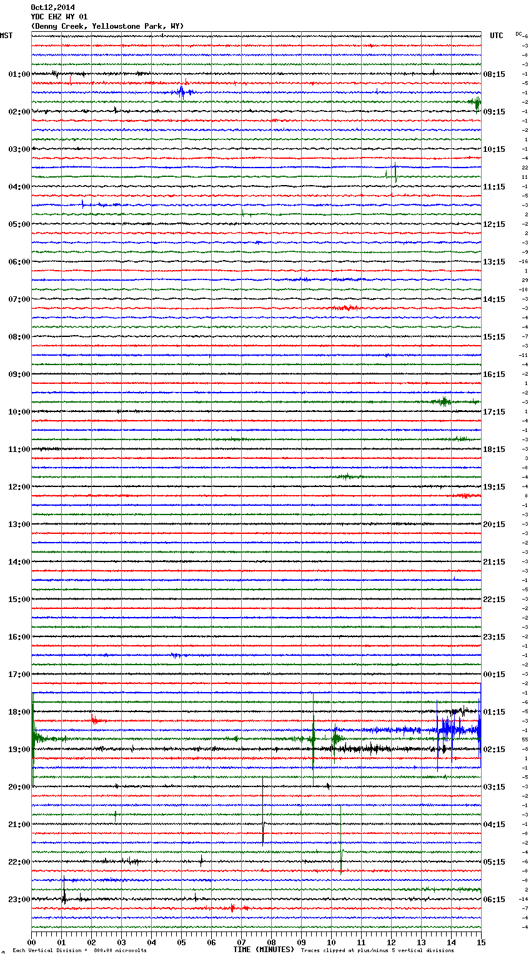This screenshot has width=531, height=959.
Task: Select the 16:00 MST time label
Action: pos(19,637)
